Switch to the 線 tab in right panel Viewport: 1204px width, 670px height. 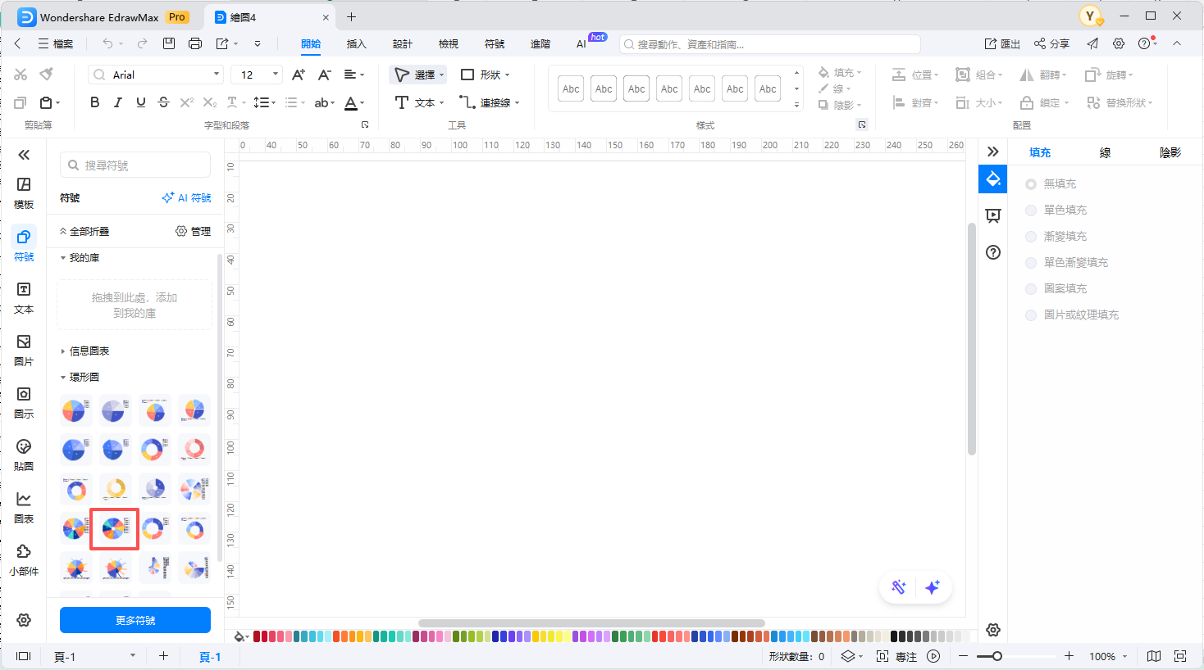1105,152
